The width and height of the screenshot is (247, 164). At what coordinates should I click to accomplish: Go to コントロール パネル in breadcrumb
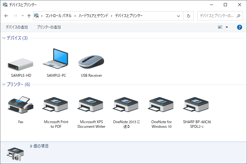58,16
